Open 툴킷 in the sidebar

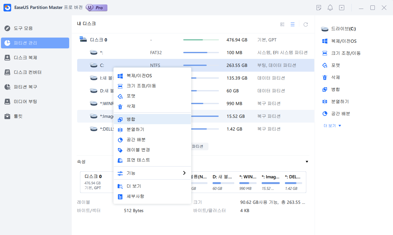click(35, 116)
